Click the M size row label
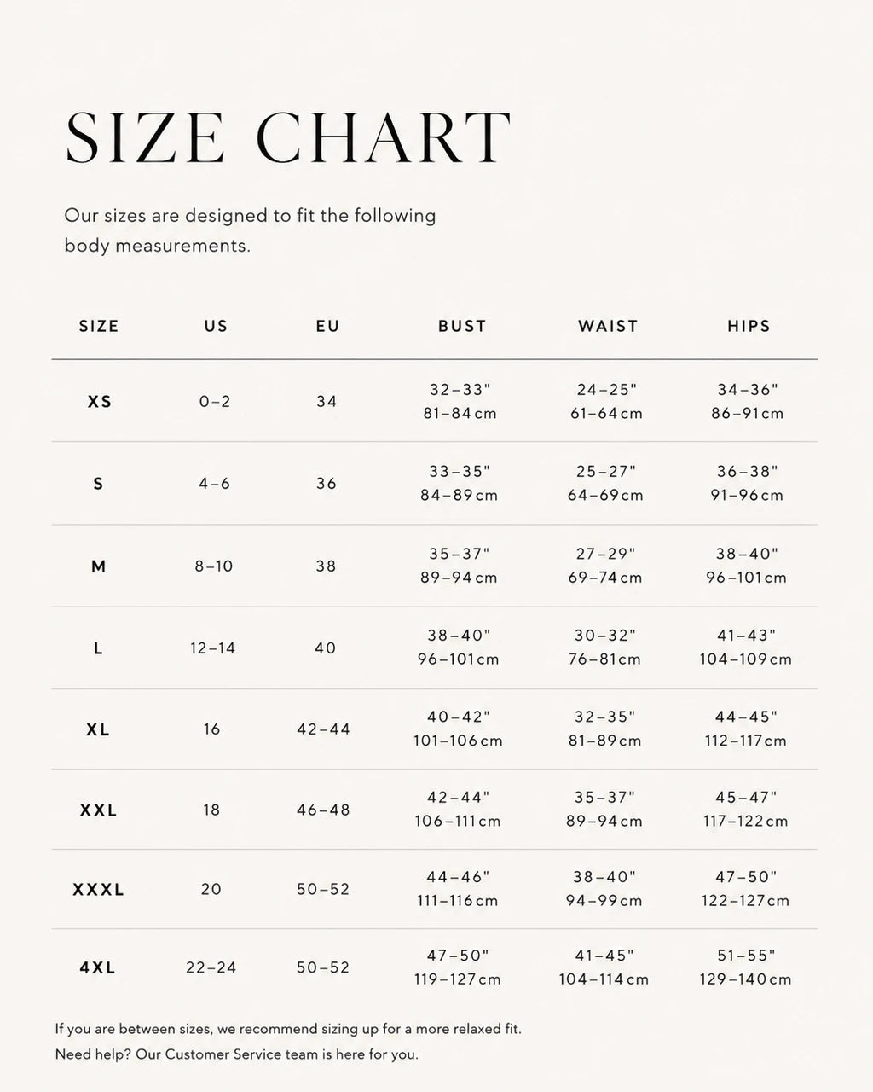 pyautogui.click(x=99, y=566)
